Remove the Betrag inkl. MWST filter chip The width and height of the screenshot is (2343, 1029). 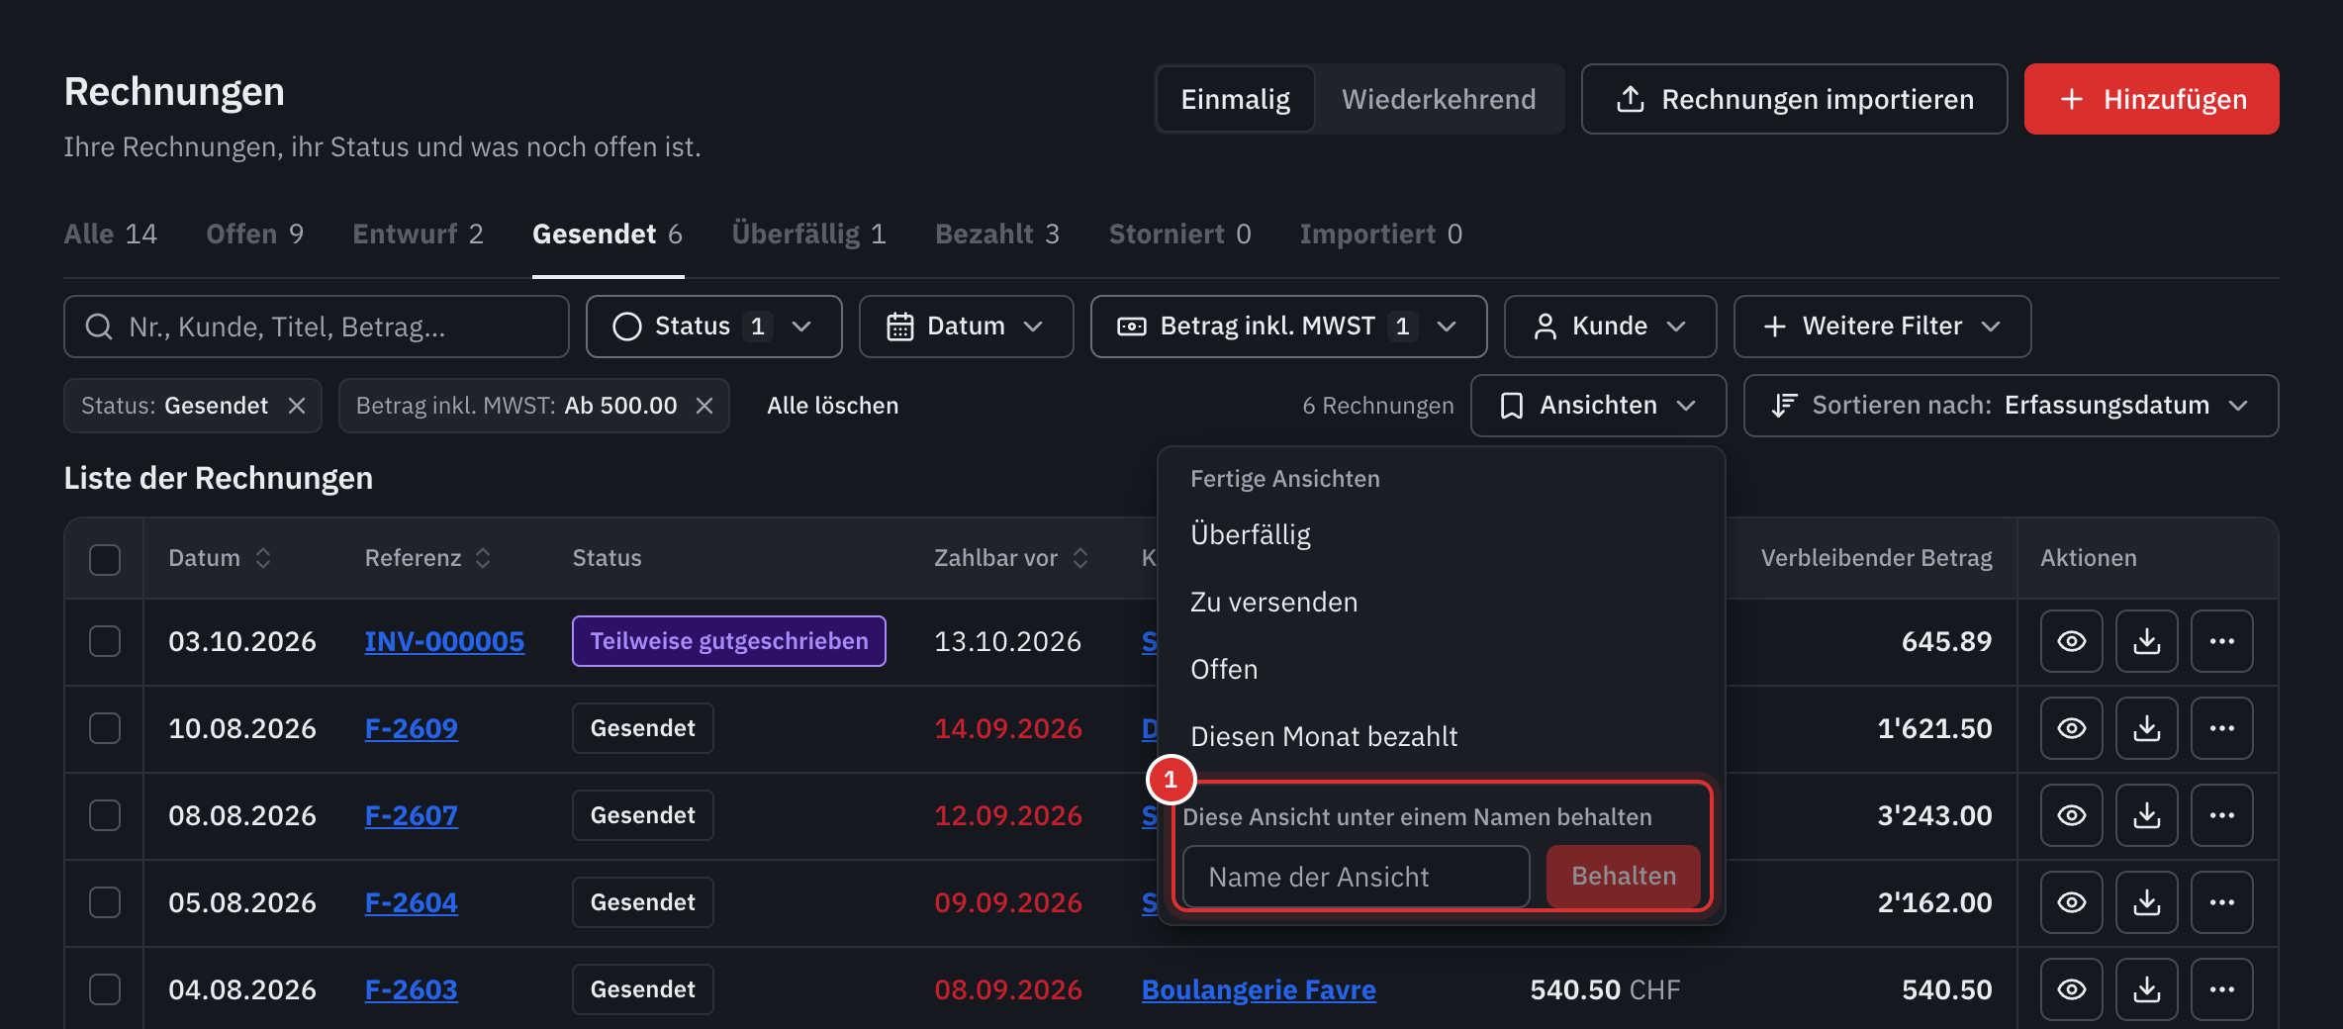pyautogui.click(x=703, y=406)
